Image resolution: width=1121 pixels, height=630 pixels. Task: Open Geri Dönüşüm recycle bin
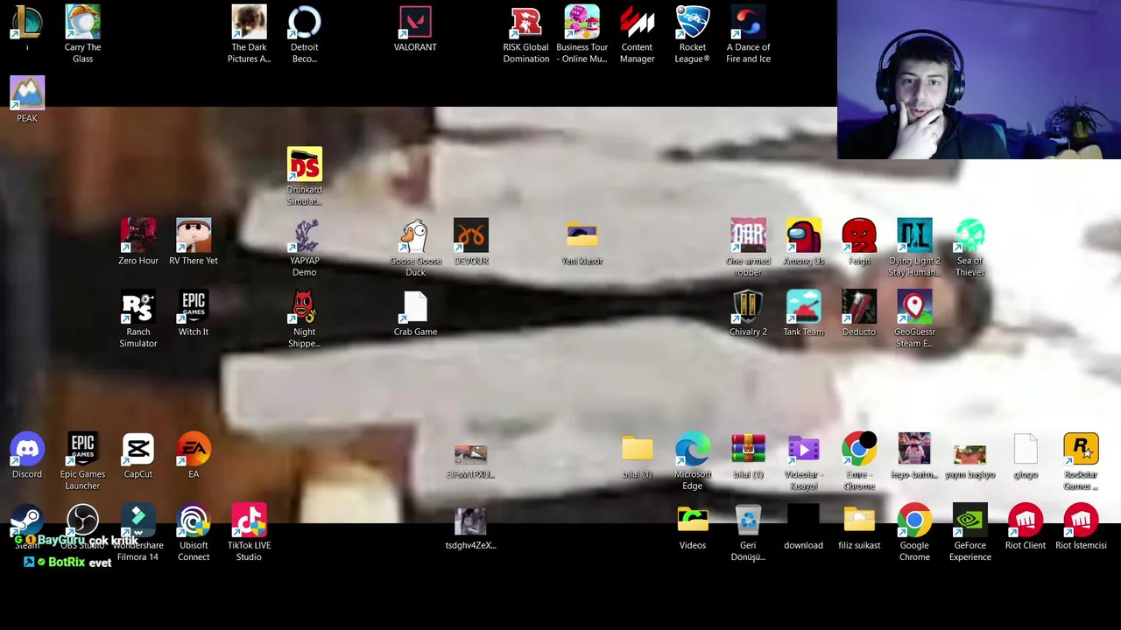click(x=748, y=533)
